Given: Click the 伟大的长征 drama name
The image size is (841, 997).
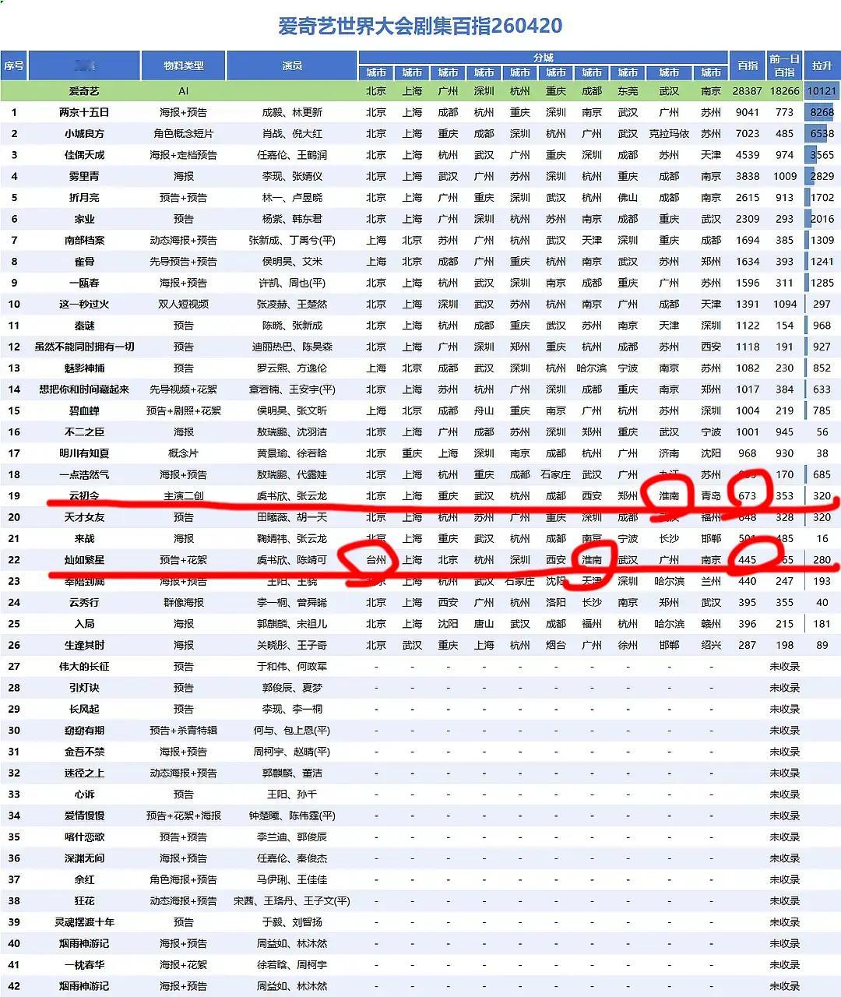Looking at the screenshot, I should point(84,666).
